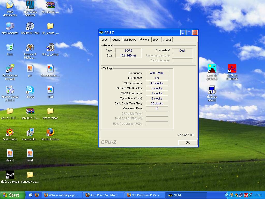Switch to the SPD tab
The width and height of the screenshot is (265, 199).
pyautogui.click(x=155, y=40)
